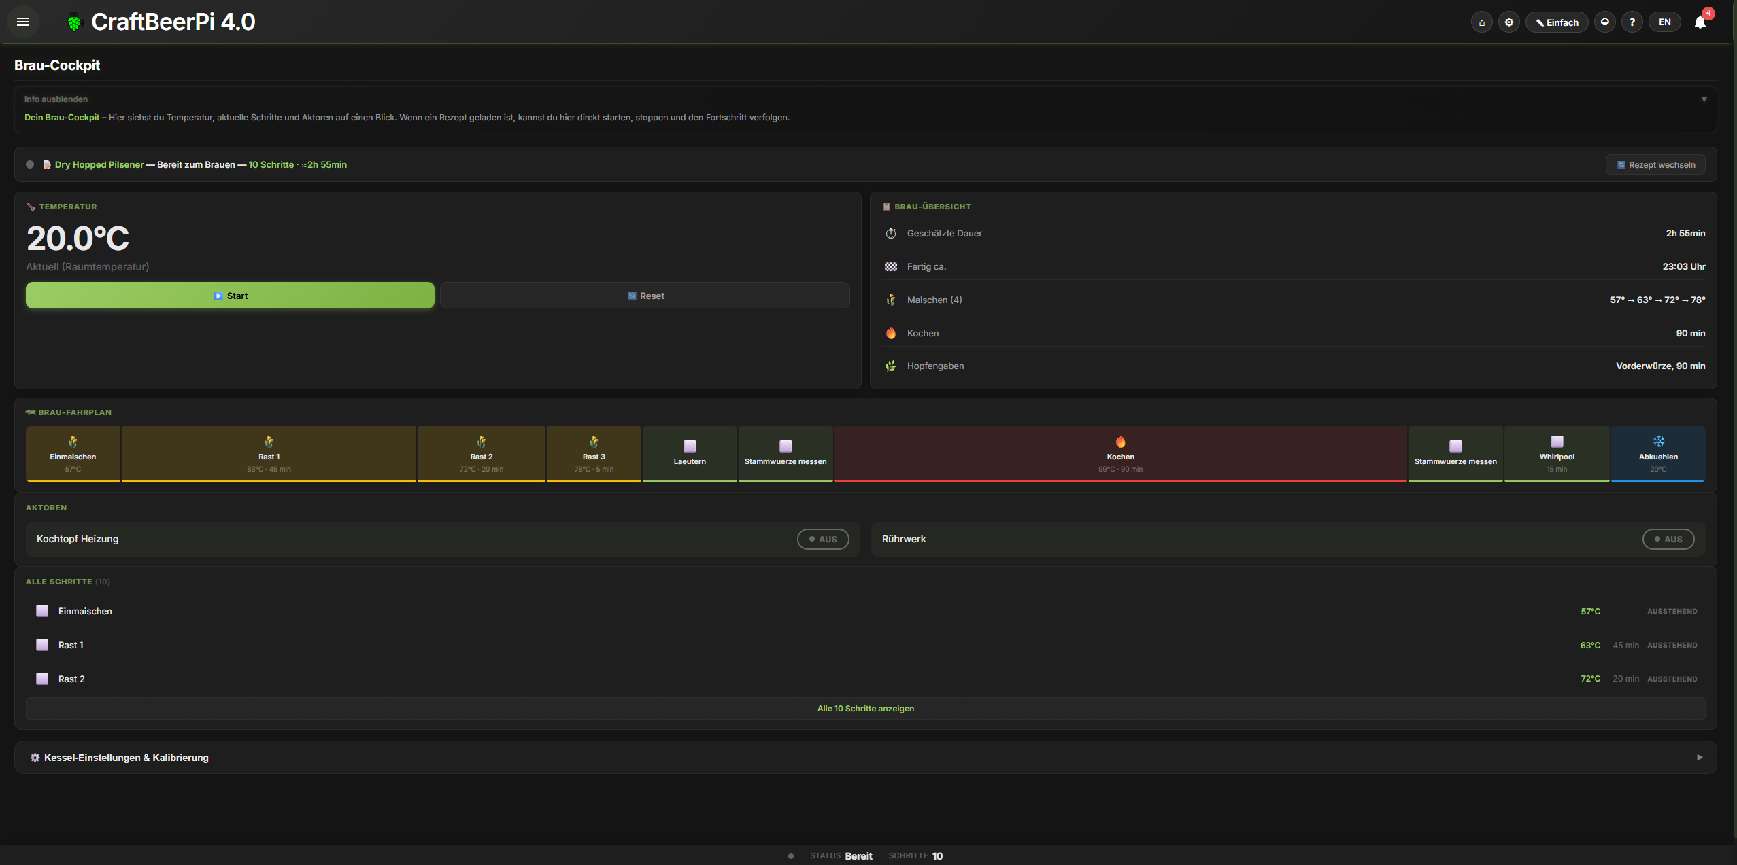Click the dark/light theme toggle icon
Screen dimensions: 1737x865
coord(1604,22)
